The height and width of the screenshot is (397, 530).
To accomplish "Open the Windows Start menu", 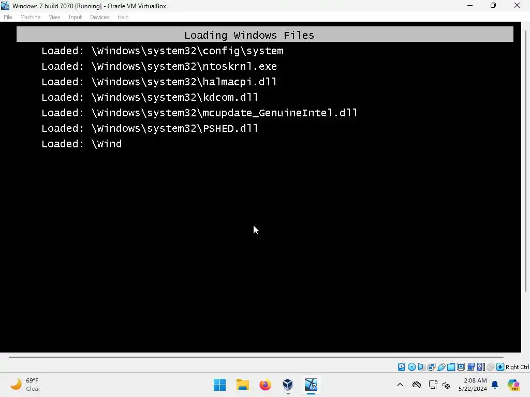I will point(219,385).
